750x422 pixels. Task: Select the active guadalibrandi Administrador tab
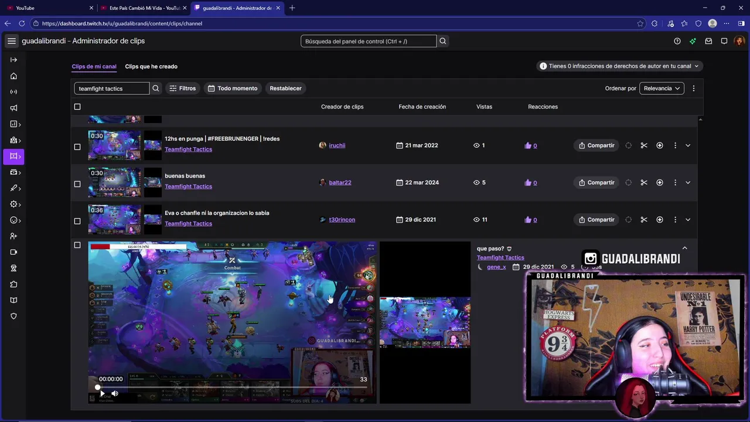pyautogui.click(x=237, y=8)
